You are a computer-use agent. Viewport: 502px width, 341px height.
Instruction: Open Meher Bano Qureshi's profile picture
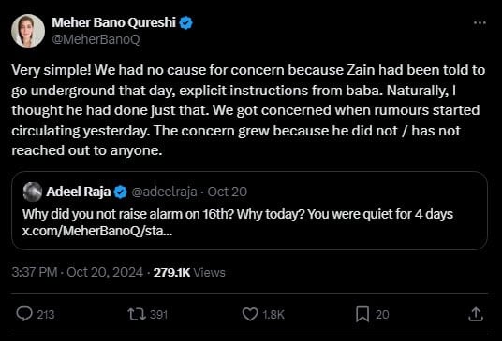pyautogui.click(x=28, y=31)
